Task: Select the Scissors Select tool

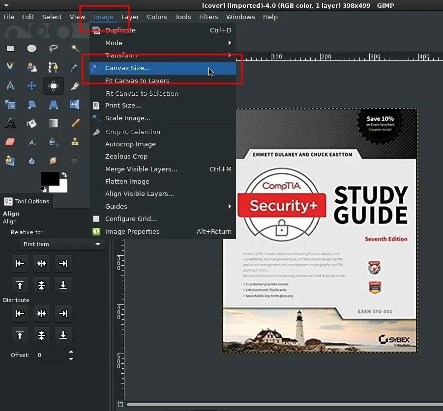Action: 10,67
